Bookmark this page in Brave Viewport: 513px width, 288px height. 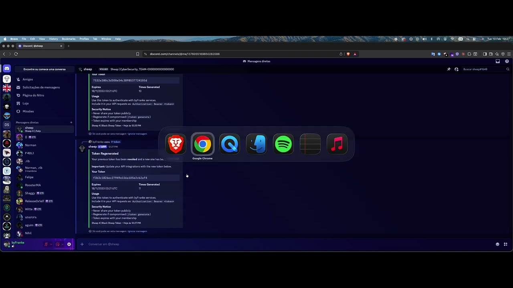point(137,54)
